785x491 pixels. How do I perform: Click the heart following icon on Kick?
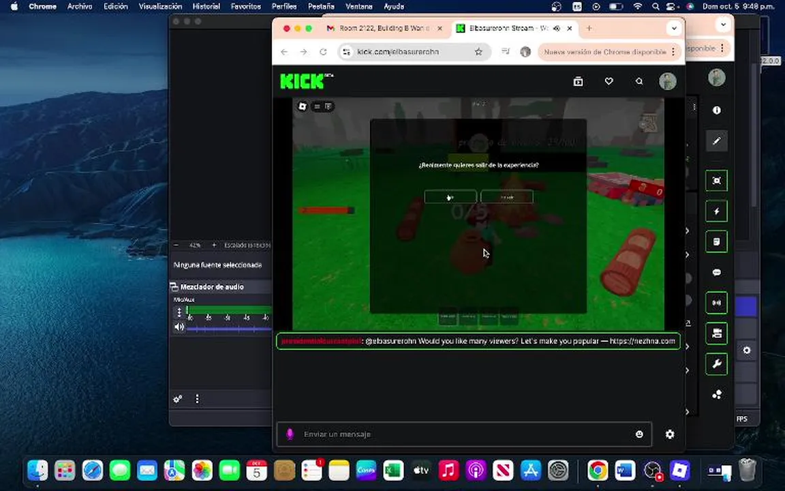[609, 81]
